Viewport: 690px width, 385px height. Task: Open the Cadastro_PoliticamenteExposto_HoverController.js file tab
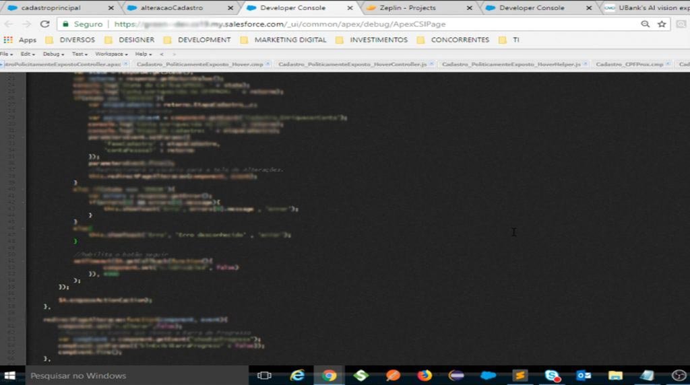tap(352, 64)
